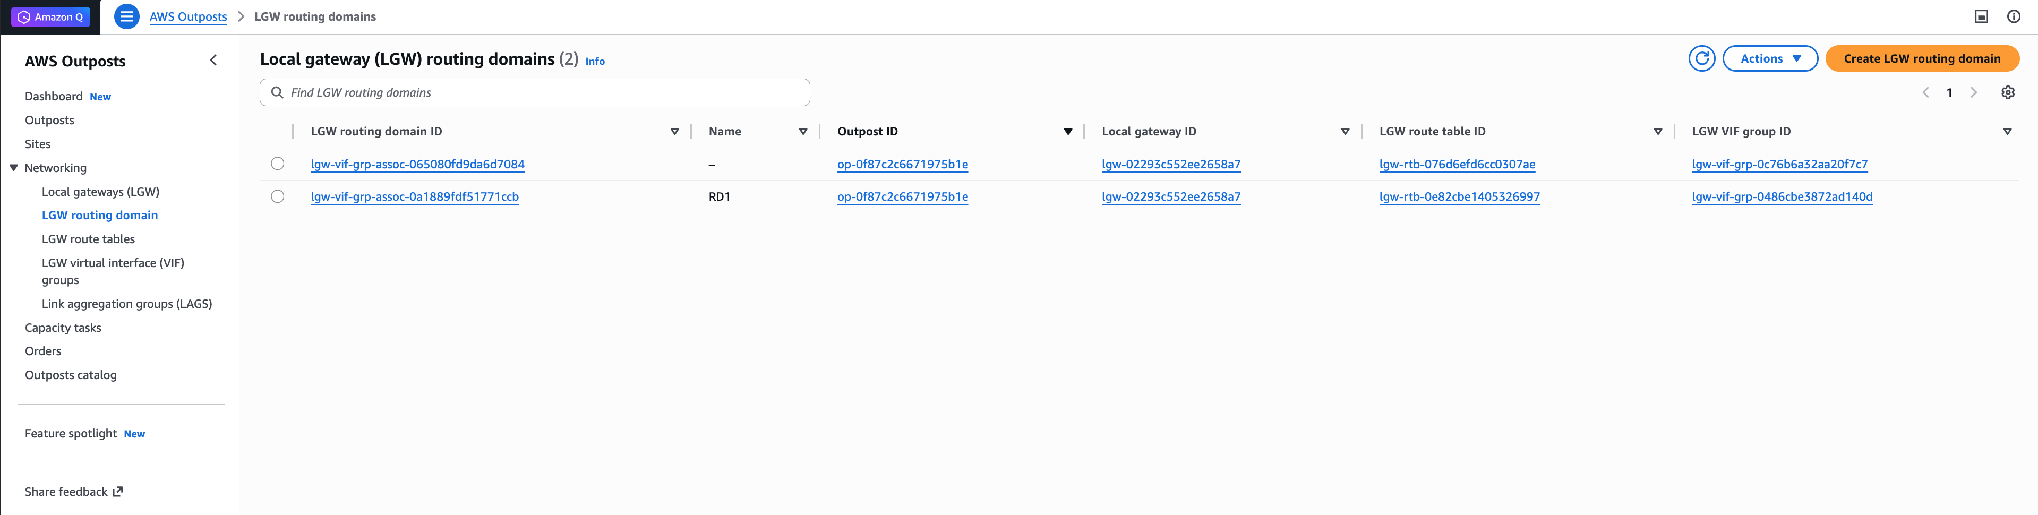
Task: Open route table lgw-rtb-076d6efd6cc0307ae link
Action: coord(1457,165)
